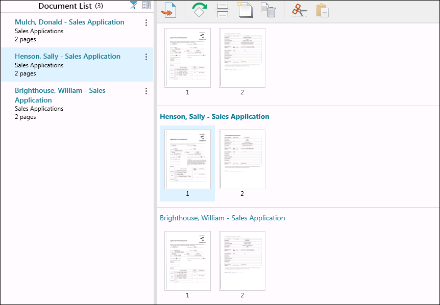Cut selection using the scissors icon
Viewport: 440px width, 305px height.
pos(300,10)
